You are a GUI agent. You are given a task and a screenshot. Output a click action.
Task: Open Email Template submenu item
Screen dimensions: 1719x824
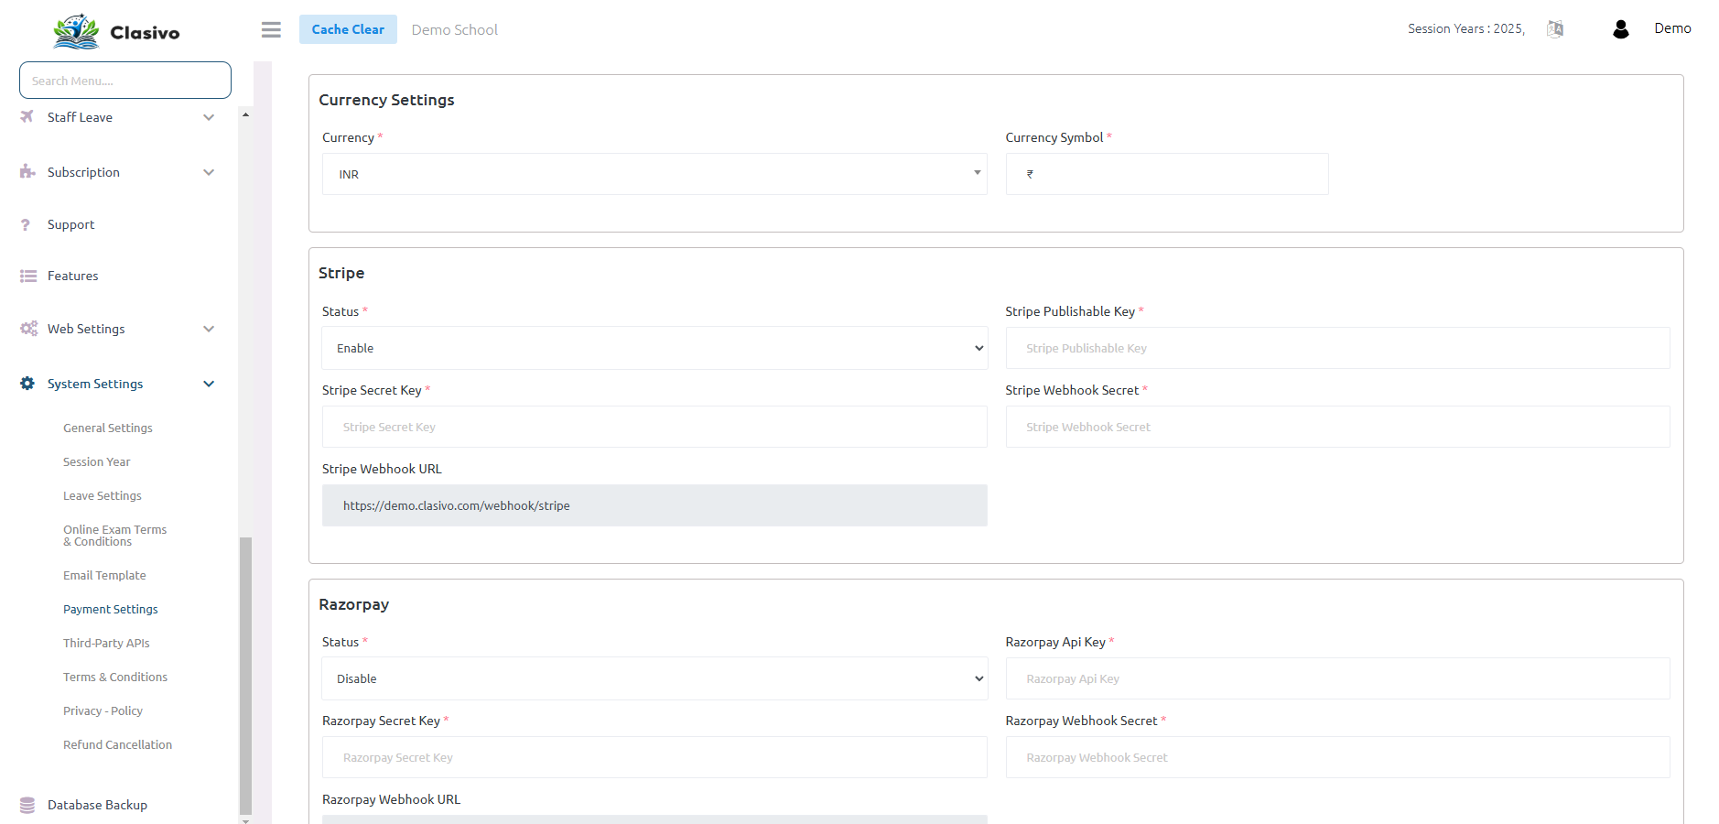pyautogui.click(x=104, y=575)
